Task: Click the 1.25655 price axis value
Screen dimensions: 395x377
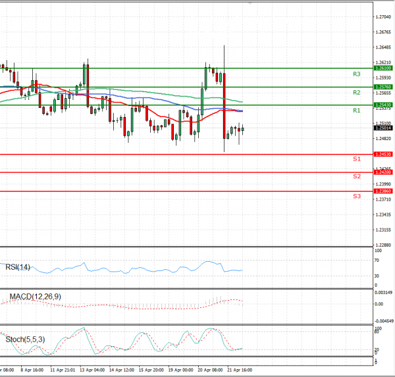Action: (383, 93)
